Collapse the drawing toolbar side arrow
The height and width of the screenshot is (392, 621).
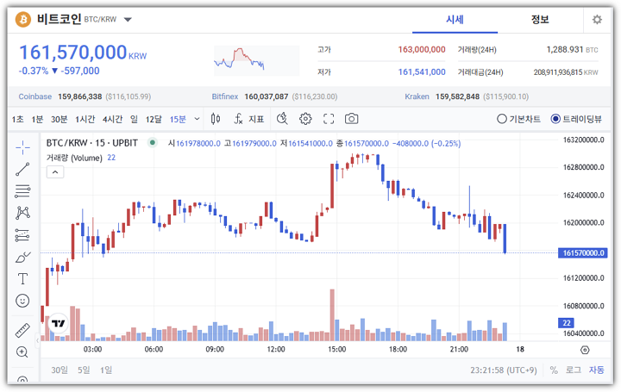coord(38,340)
